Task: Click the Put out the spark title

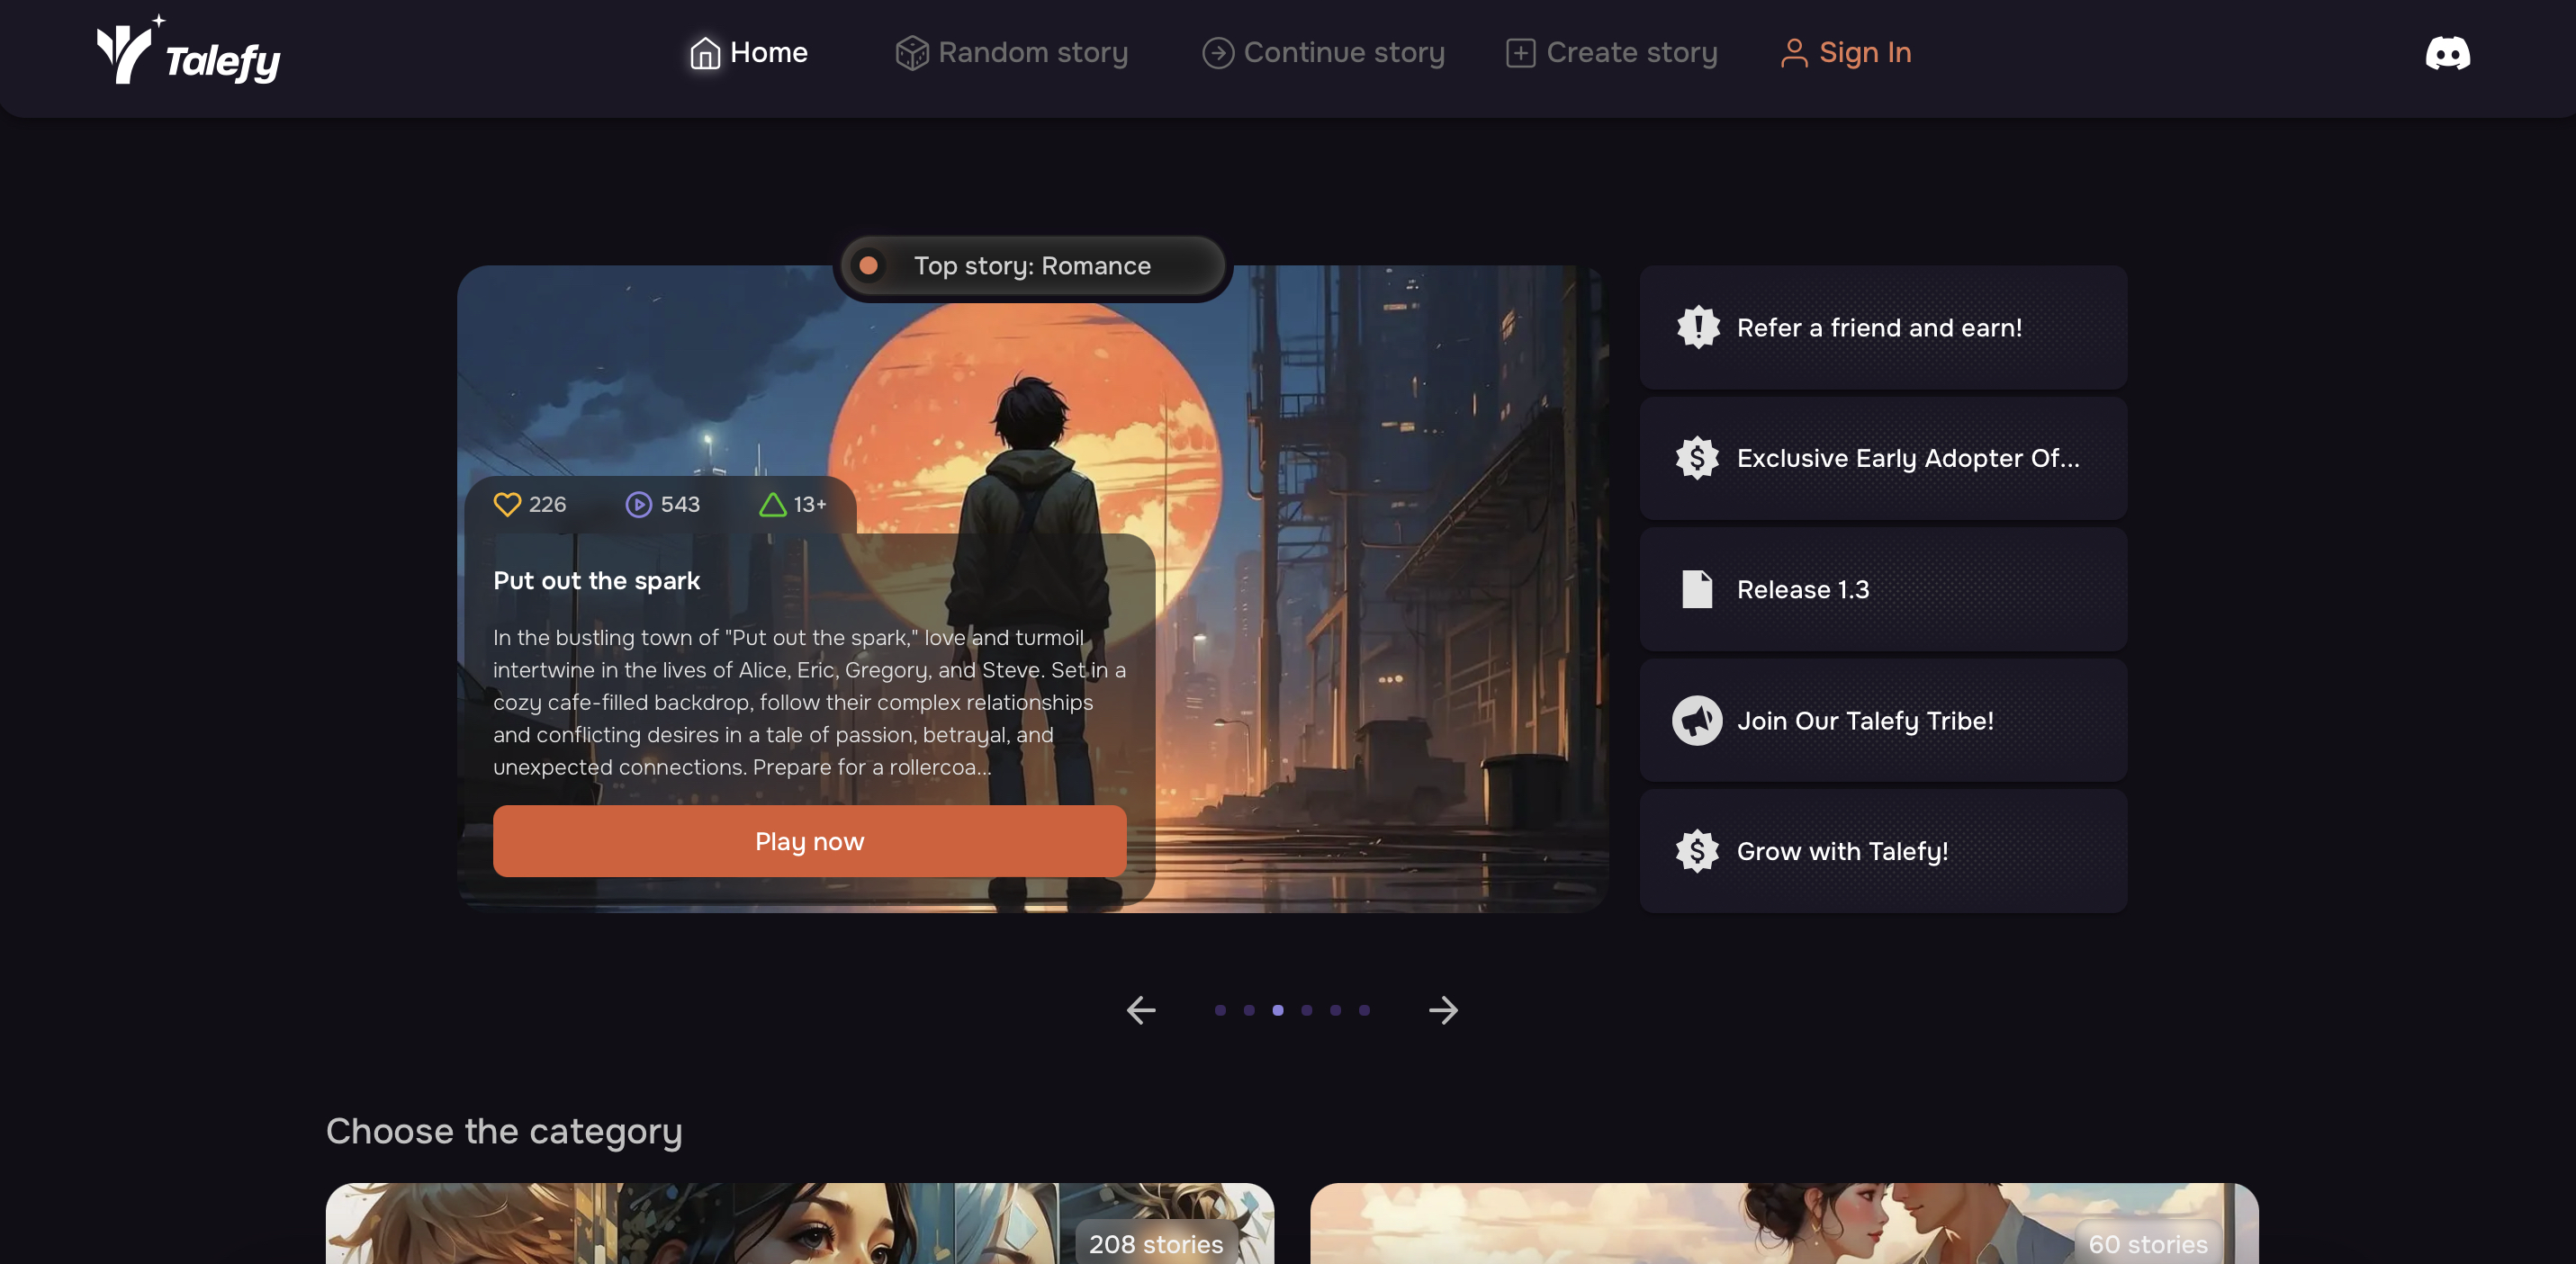Action: [x=596, y=580]
